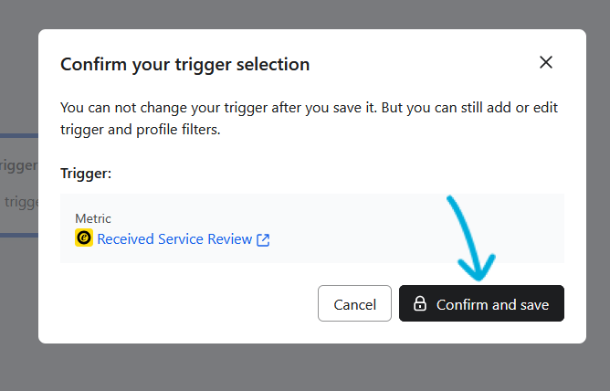
Task: Click the 'trigger and profile filters' text line
Action: 140,130
